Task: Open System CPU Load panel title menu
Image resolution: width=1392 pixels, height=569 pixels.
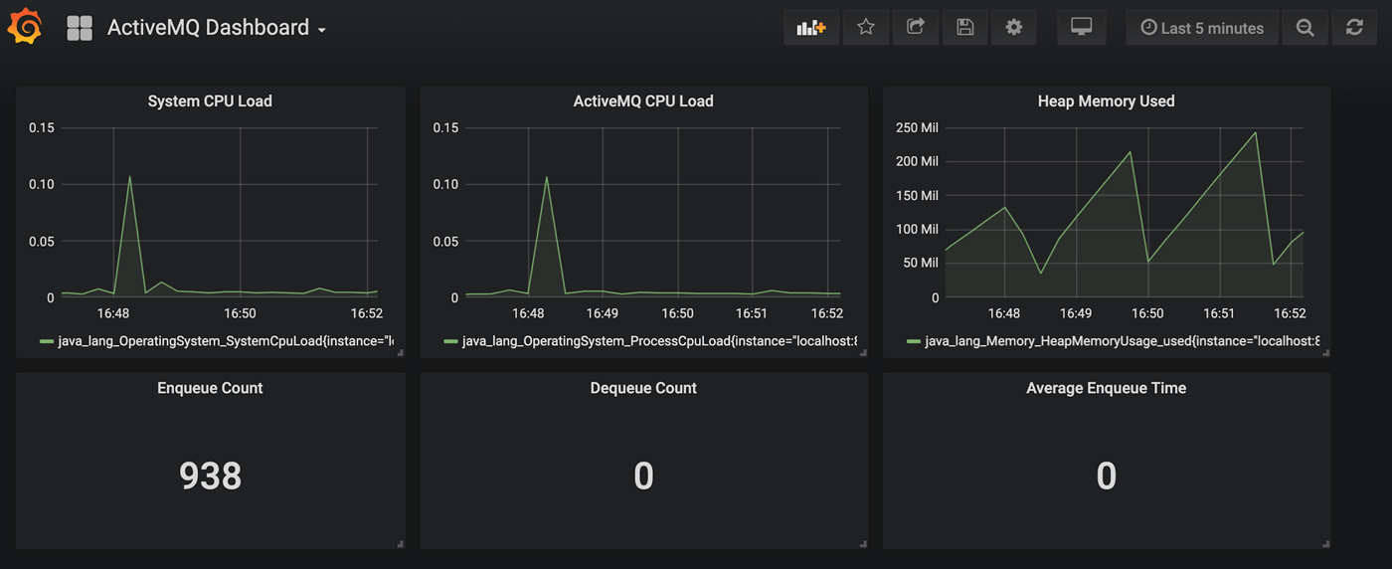Action: coord(210,101)
